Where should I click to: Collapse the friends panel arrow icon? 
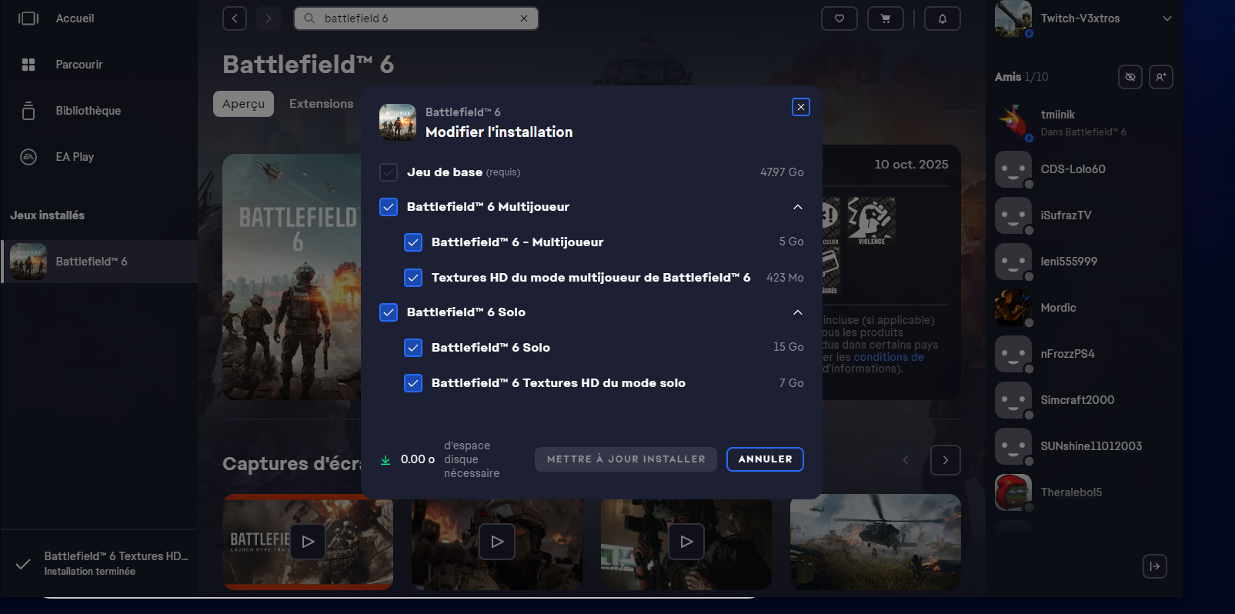click(1154, 566)
